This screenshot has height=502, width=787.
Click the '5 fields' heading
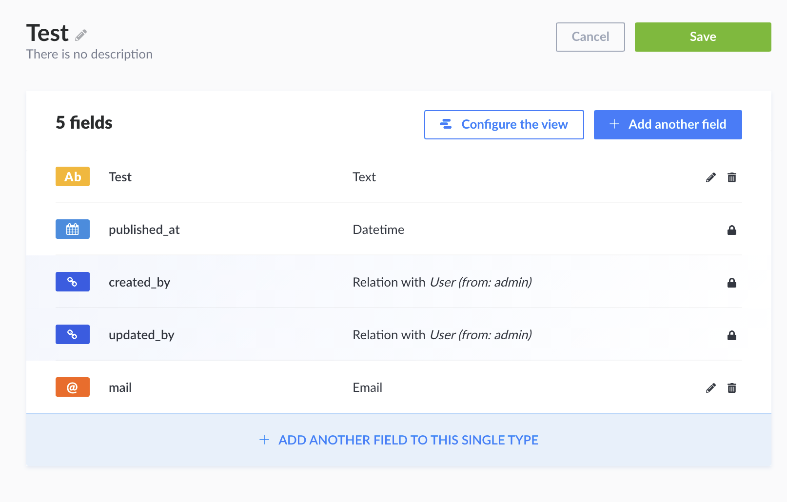point(84,123)
